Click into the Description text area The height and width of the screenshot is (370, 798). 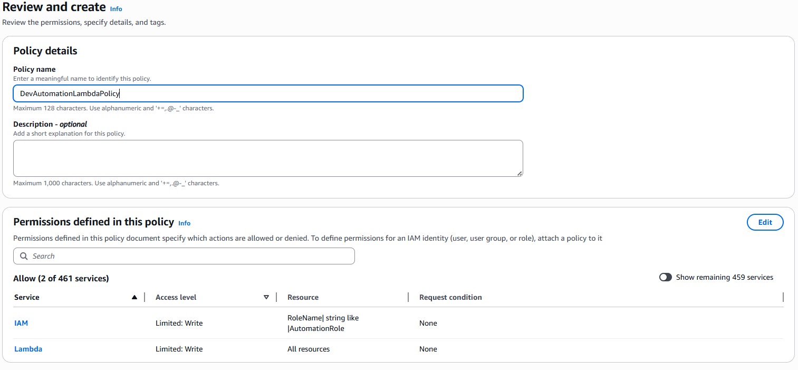pyautogui.click(x=268, y=158)
